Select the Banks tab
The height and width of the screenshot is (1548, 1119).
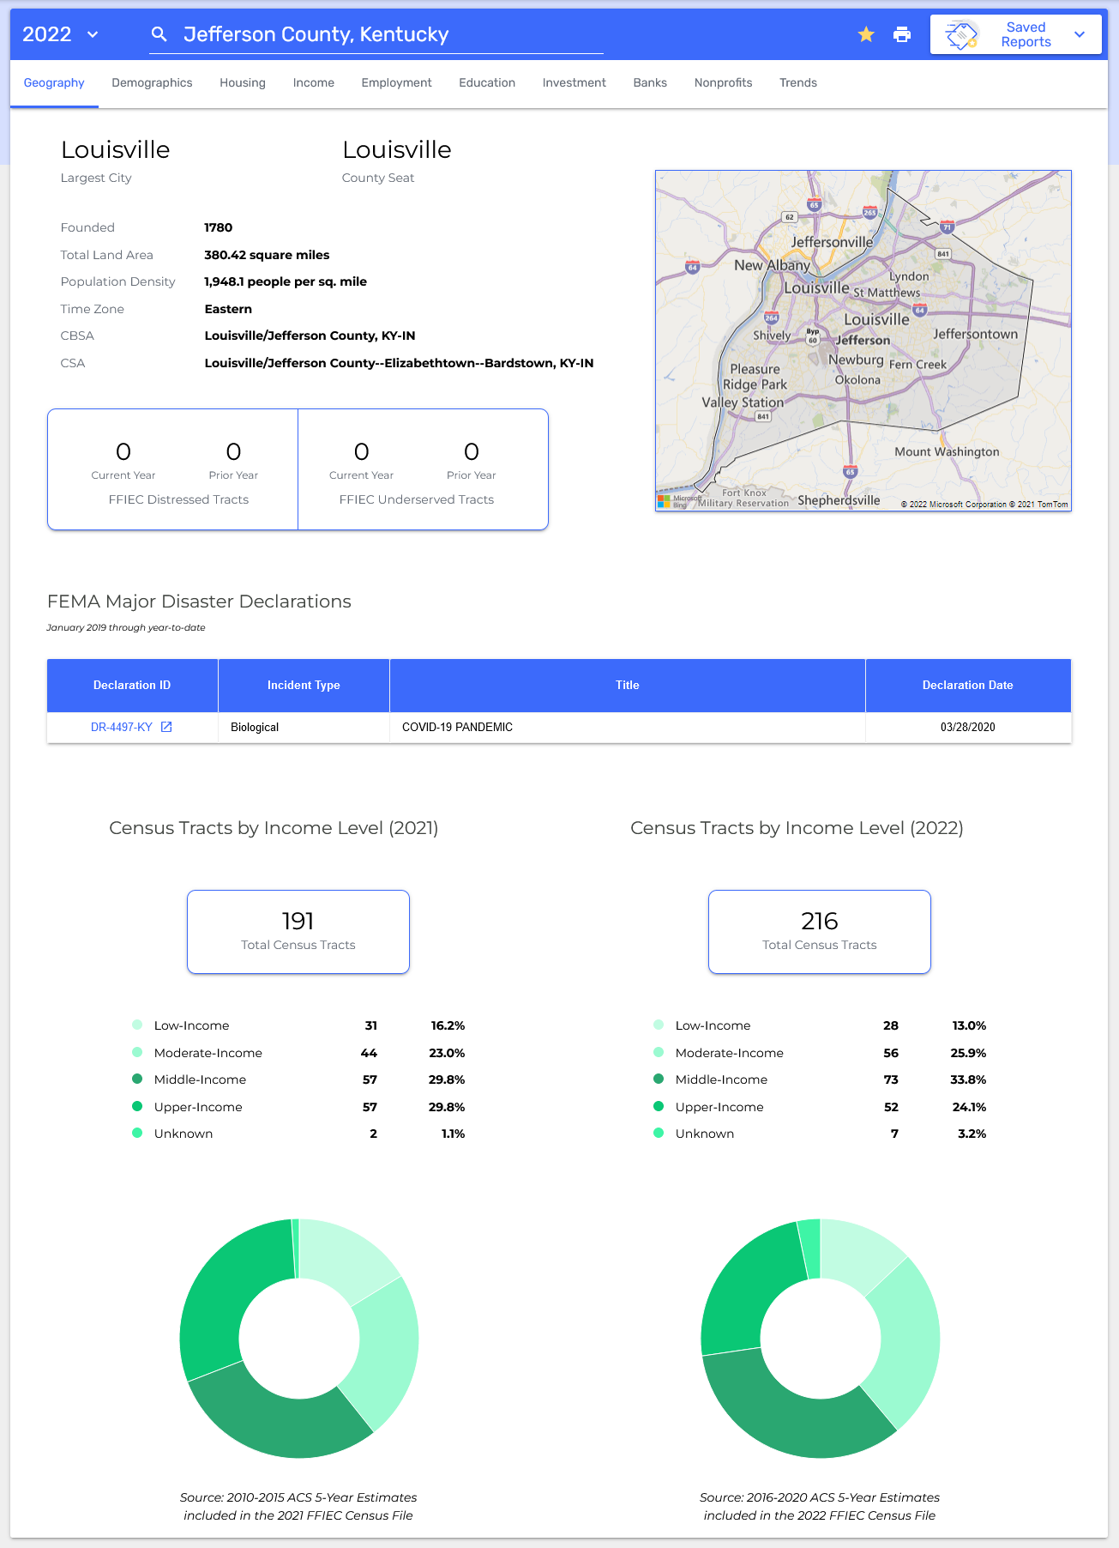click(x=650, y=83)
